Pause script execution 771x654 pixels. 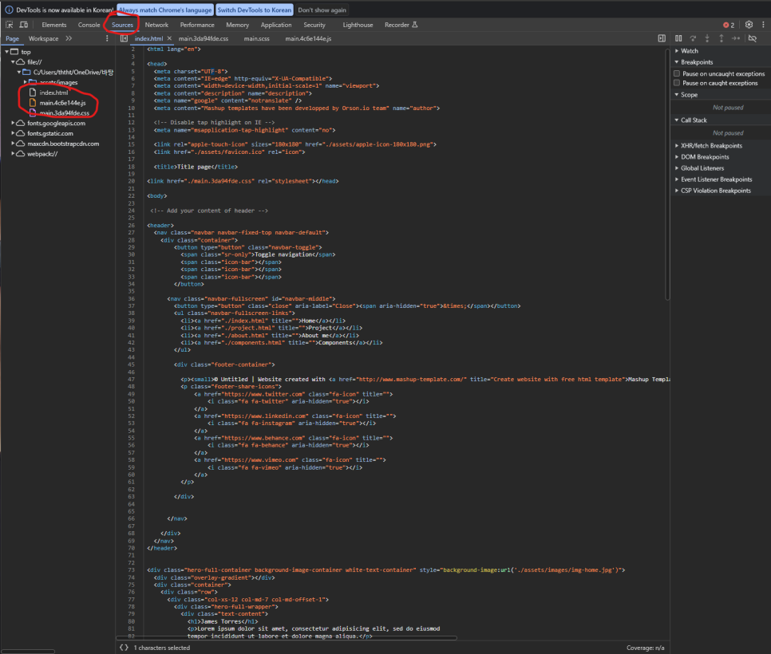click(x=678, y=38)
